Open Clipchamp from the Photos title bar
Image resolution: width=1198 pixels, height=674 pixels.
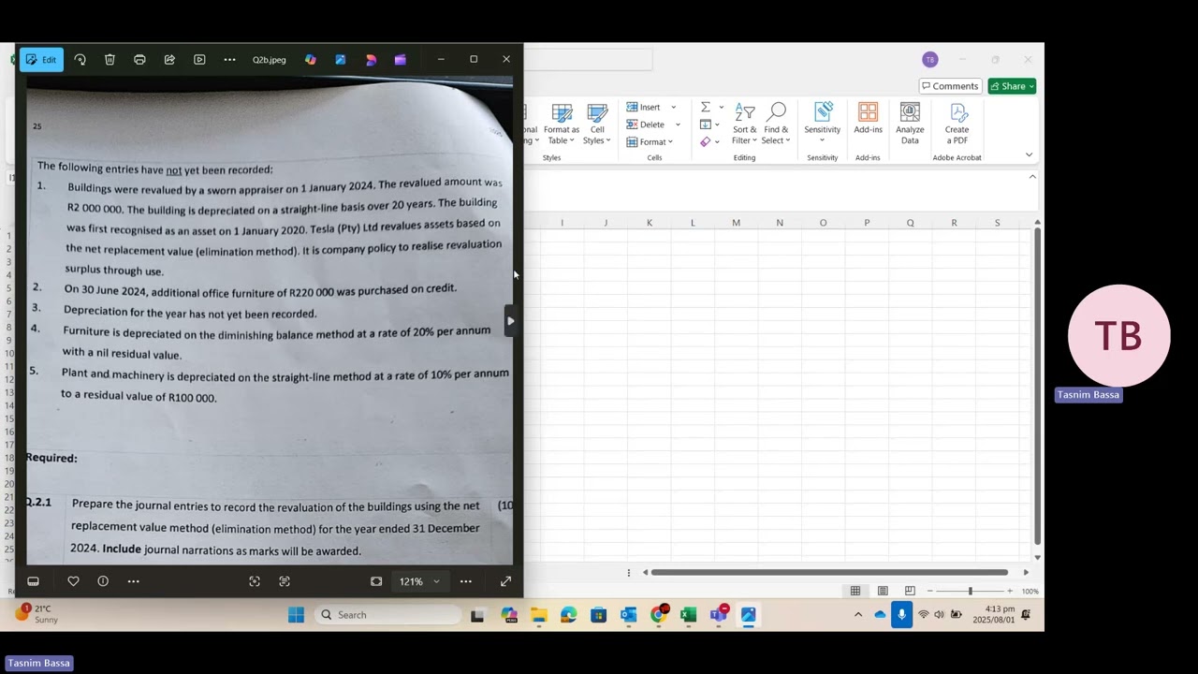[x=401, y=59]
